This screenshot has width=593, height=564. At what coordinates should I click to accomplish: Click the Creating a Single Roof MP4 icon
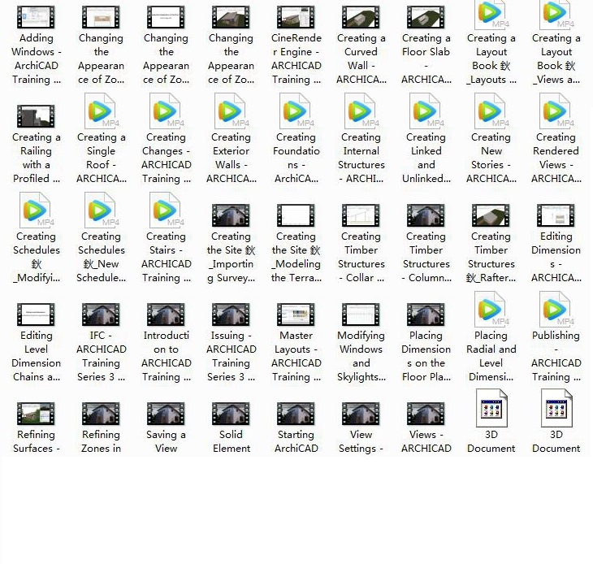click(x=101, y=112)
